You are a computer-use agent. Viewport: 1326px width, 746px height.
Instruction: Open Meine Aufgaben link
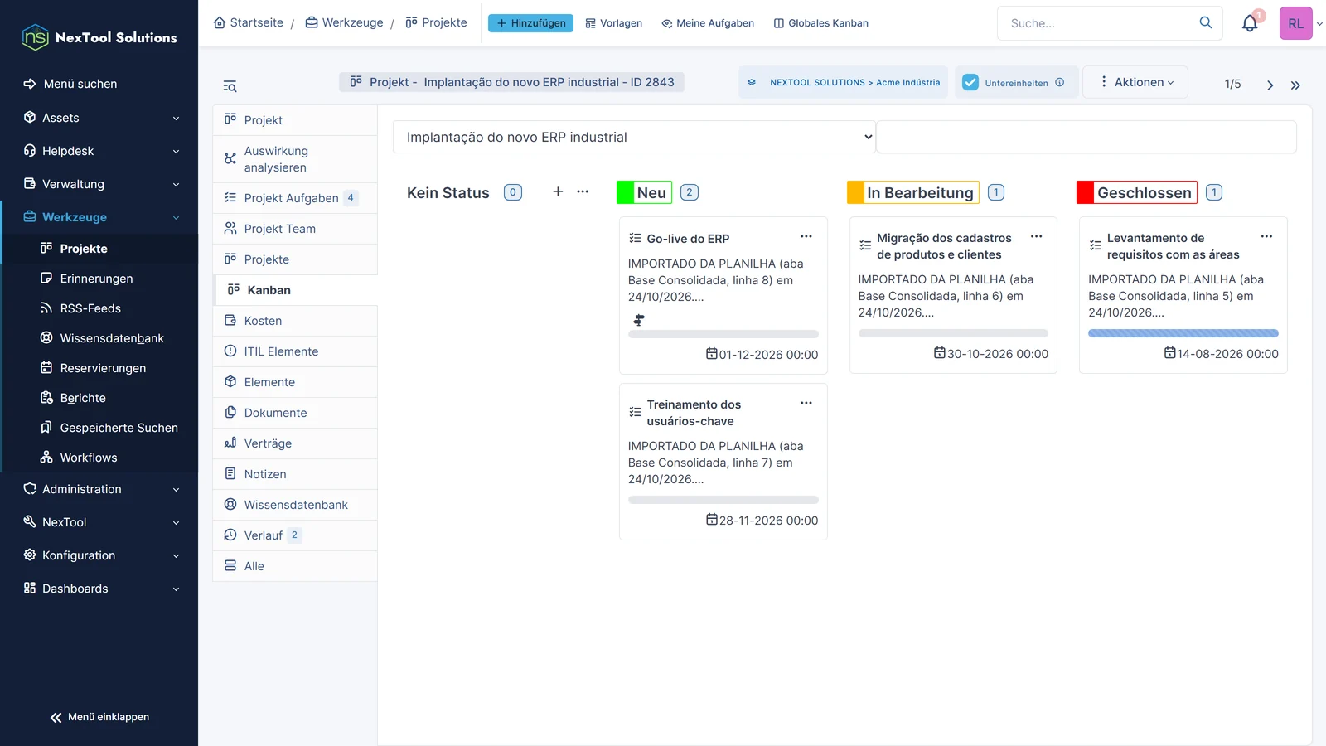[708, 23]
